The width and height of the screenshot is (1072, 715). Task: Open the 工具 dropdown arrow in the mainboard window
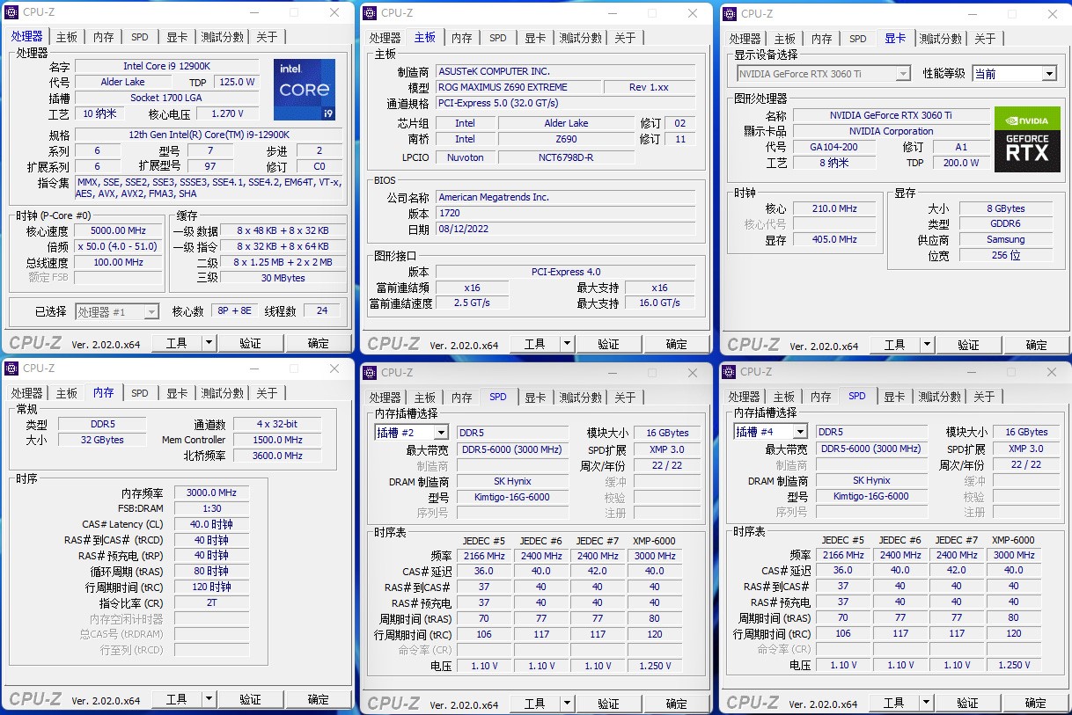click(x=568, y=344)
